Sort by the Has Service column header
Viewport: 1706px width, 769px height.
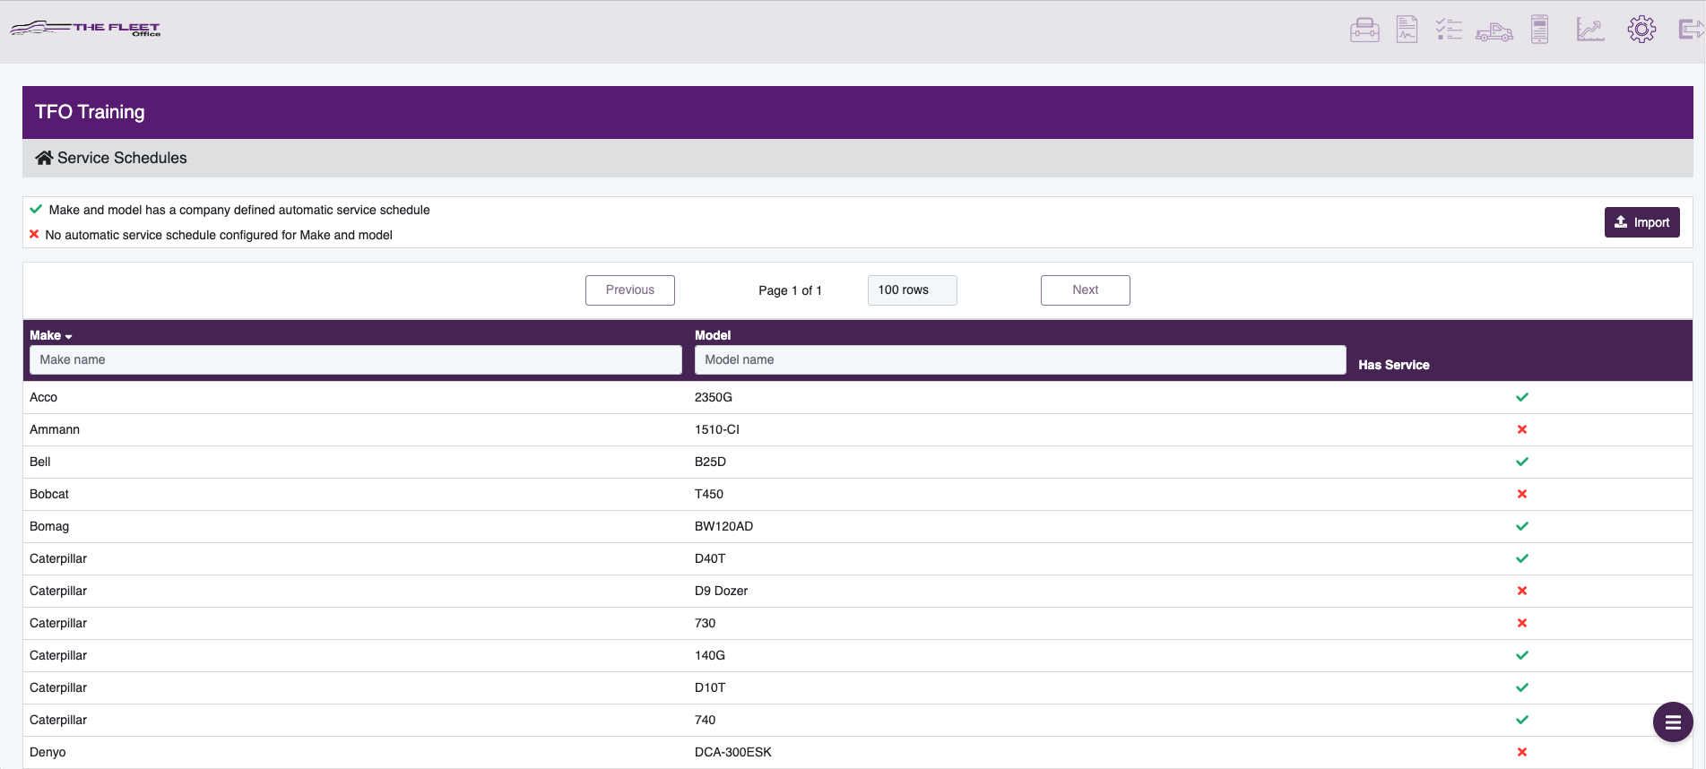click(1393, 365)
